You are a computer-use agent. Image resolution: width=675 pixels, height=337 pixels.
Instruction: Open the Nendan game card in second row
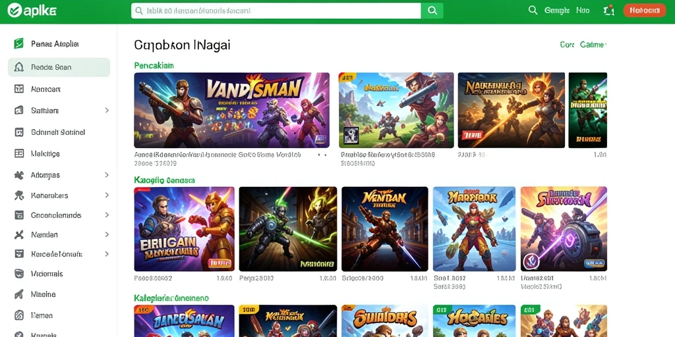pyautogui.click(x=385, y=228)
